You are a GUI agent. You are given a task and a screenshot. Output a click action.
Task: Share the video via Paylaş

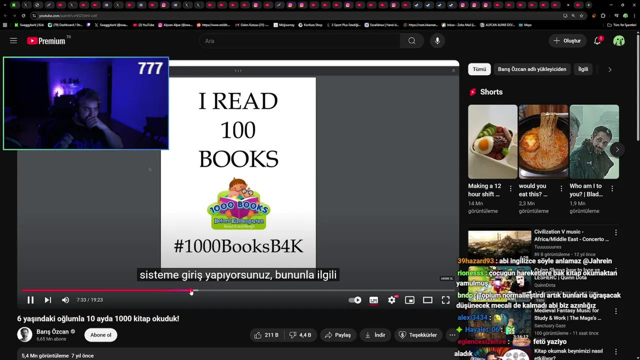coord(338,335)
